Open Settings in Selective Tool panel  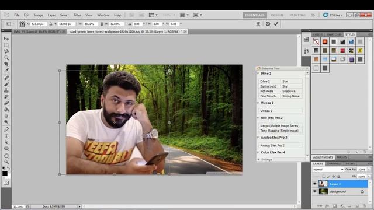(x=266, y=159)
